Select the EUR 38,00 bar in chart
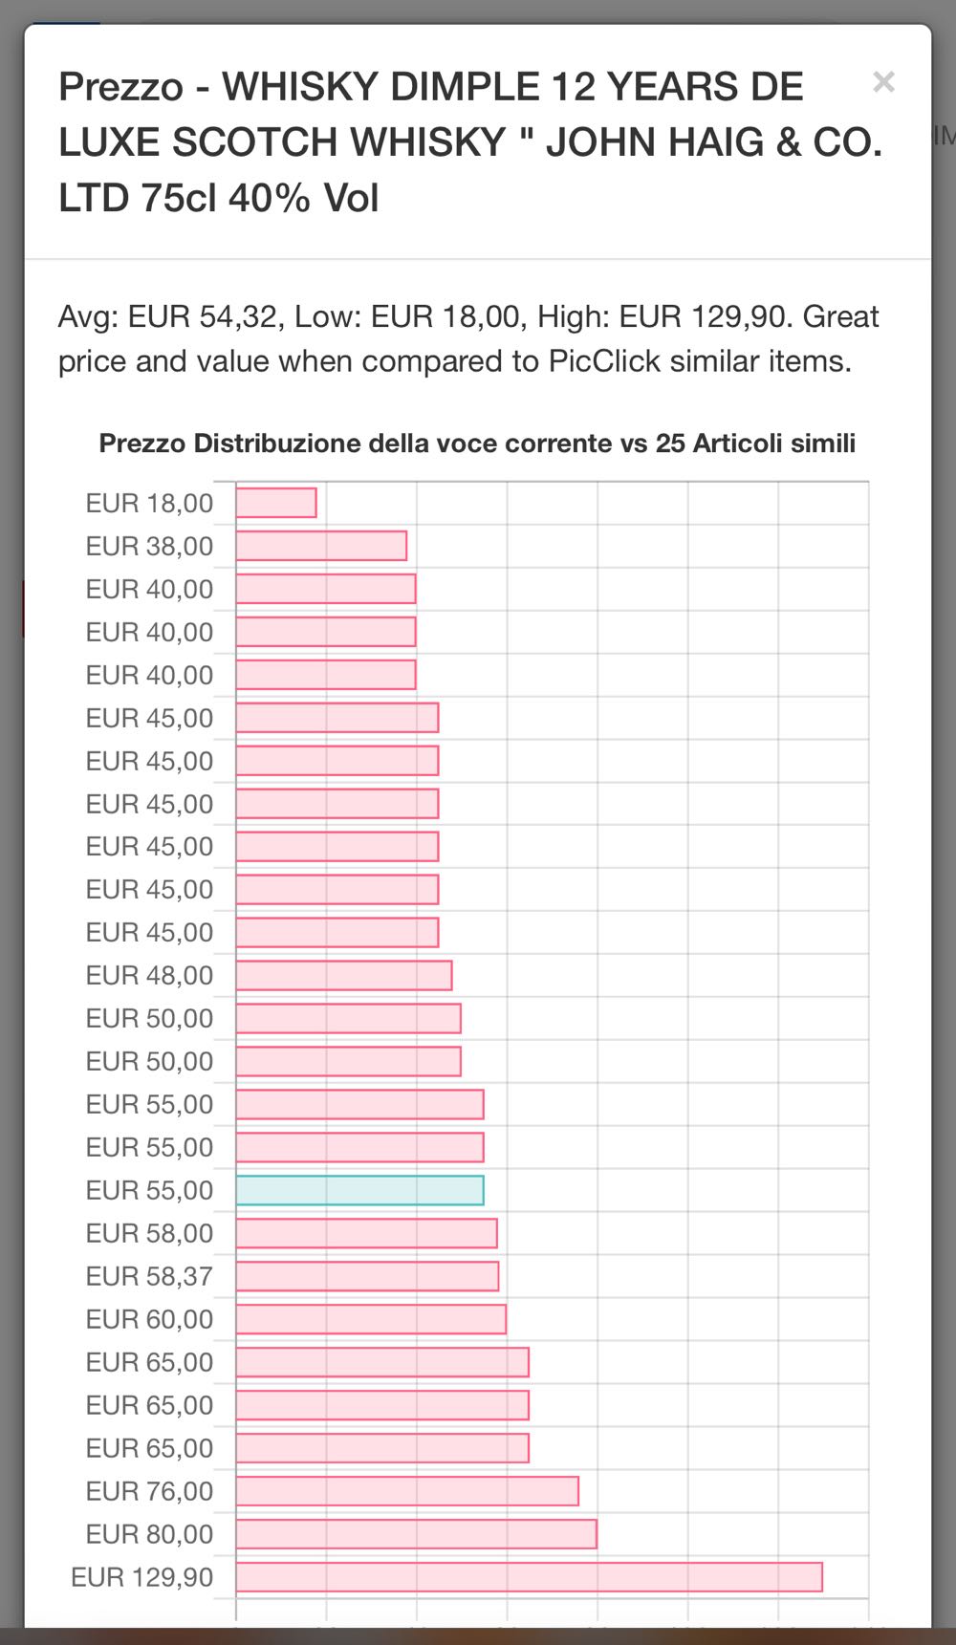Viewport: 956px width, 1645px height. 321,546
